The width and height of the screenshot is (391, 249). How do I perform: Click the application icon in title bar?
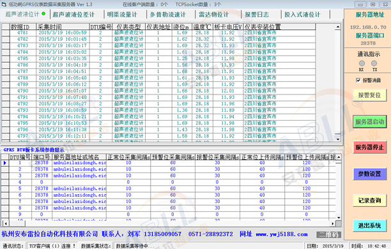click(4, 4)
